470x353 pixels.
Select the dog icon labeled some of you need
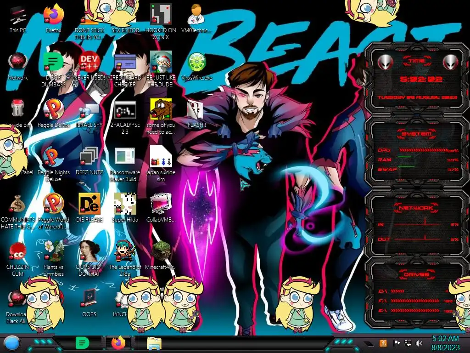[161, 109]
